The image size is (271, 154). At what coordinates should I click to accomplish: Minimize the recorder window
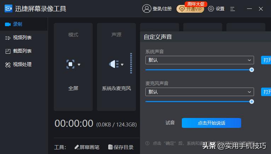[x=249, y=8]
